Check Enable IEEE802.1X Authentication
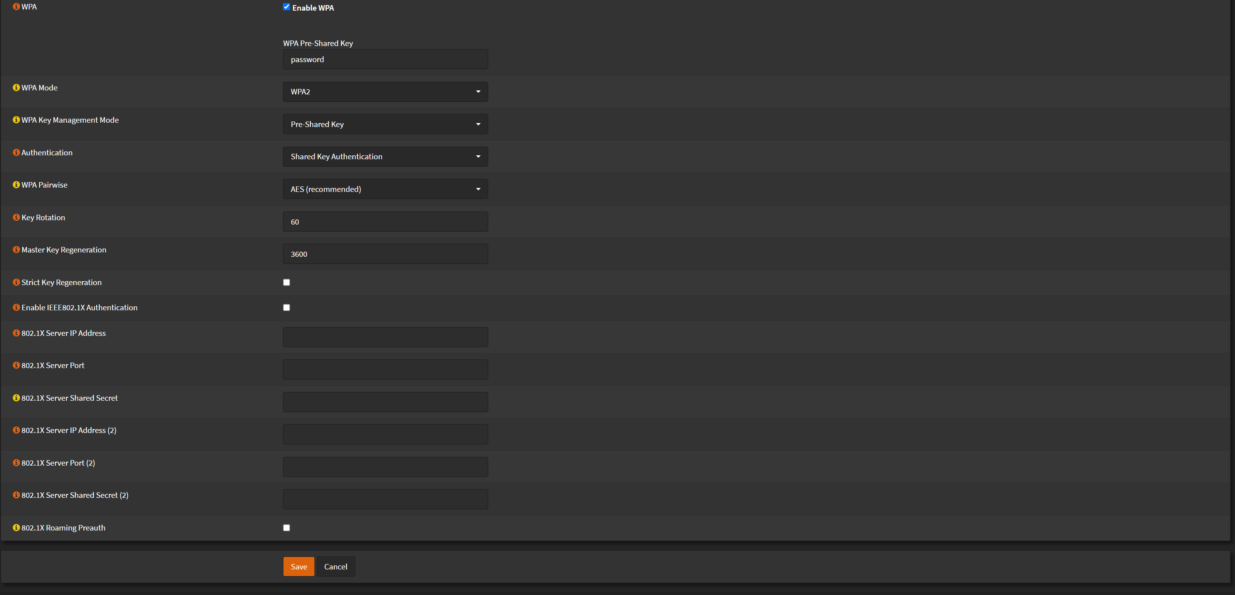Viewport: 1235px width, 595px height. tap(286, 307)
